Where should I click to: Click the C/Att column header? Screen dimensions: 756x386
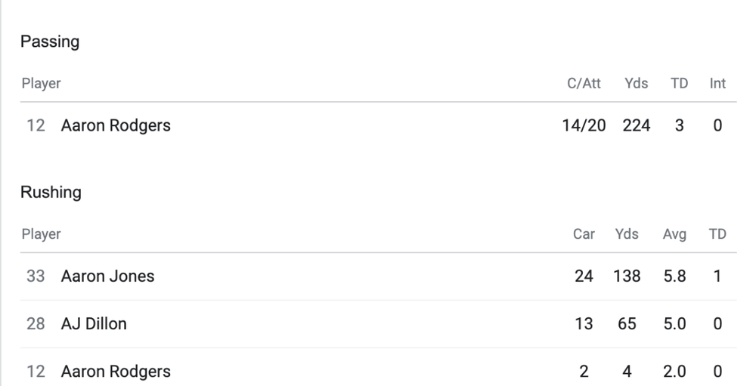click(x=584, y=84)
